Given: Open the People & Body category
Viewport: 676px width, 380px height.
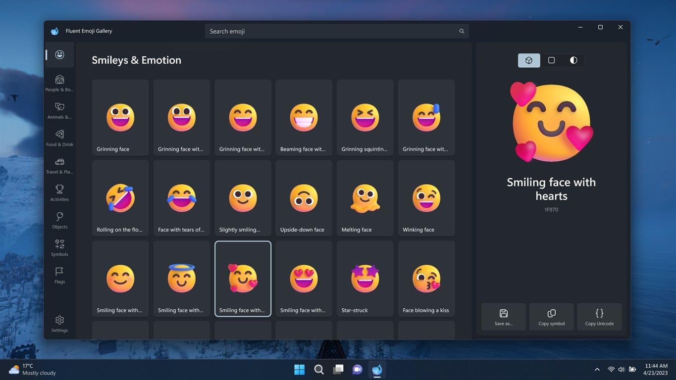Looking at the screenshot, I should coord(59,83).
